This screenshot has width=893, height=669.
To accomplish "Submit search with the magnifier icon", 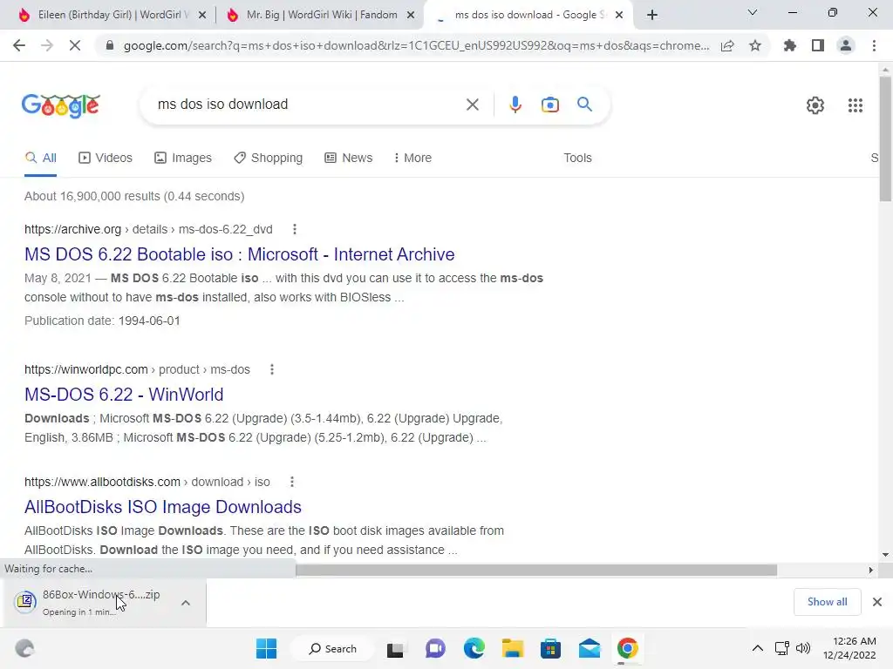I will 584,105.
